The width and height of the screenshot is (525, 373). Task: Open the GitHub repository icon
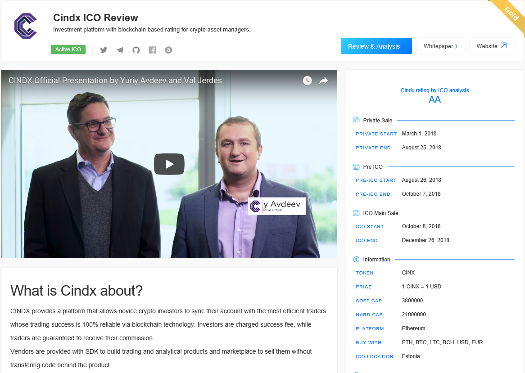tap(136, 50)
